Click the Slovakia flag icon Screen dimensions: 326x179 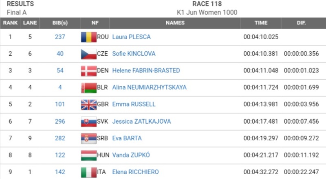89,121
